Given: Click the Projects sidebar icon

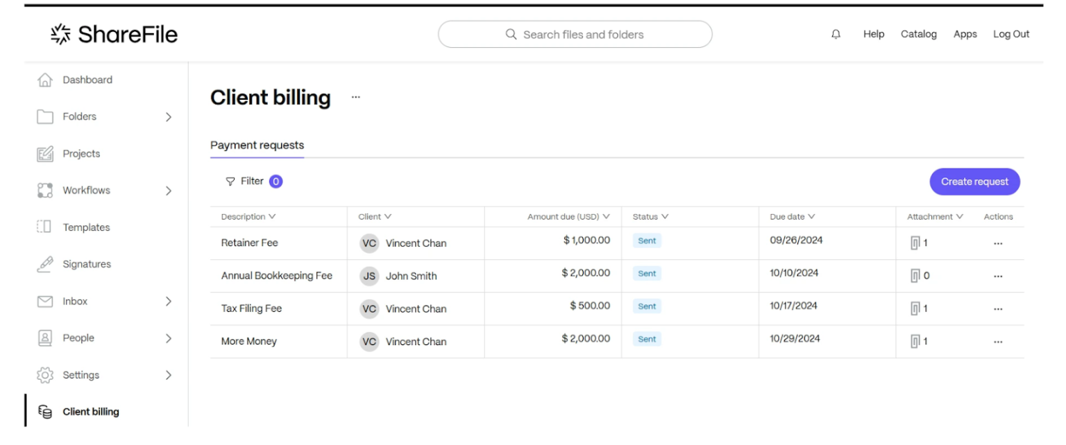Looking at the screenshot, I should [x=45, y=154].
